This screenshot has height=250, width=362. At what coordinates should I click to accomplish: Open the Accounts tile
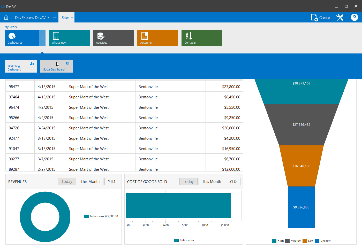[157, 38]
